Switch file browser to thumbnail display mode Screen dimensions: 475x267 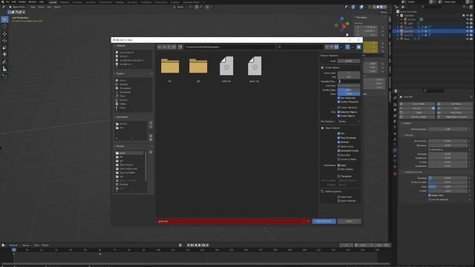(x=336, y=47)
